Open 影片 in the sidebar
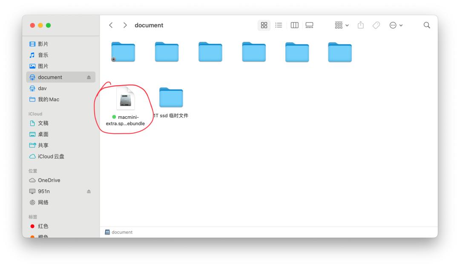 61,44
